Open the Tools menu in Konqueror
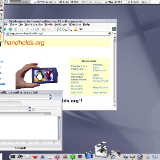This screenshot has width=160, height=160. [48, 24]
